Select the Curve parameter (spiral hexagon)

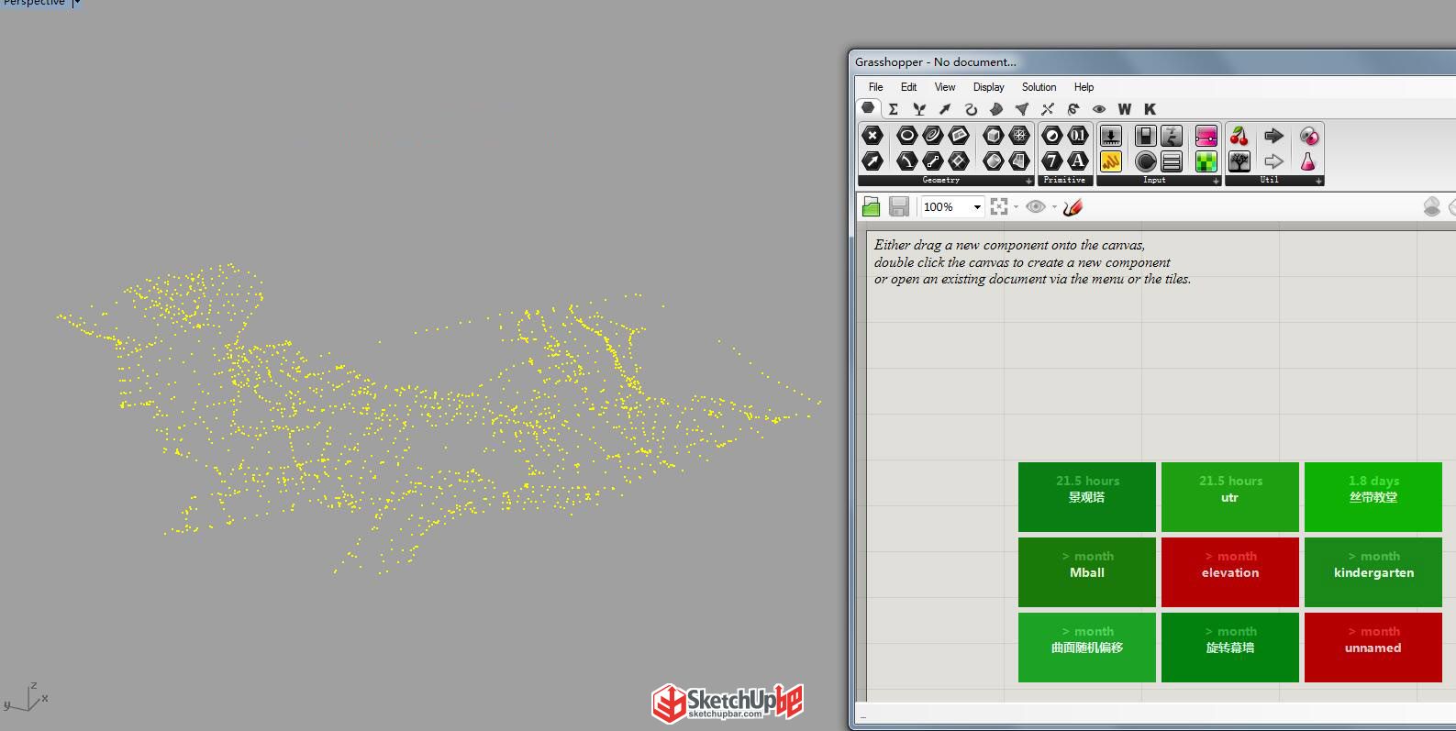(933, 136)
